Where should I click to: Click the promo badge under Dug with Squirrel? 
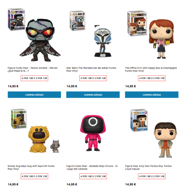pos(34,176)
